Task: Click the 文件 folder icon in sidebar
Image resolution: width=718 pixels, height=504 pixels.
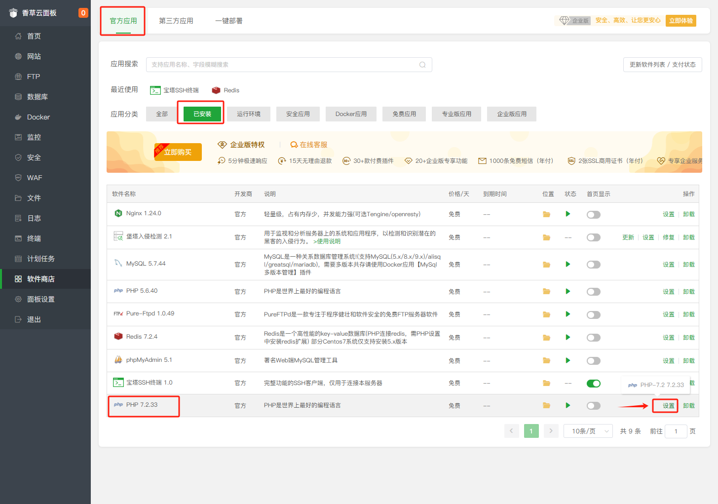Action: tap(18, 198)
